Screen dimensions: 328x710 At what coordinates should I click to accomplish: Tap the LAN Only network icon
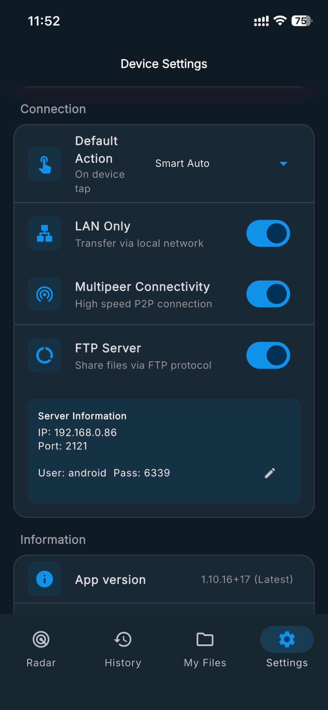[44, 233]
